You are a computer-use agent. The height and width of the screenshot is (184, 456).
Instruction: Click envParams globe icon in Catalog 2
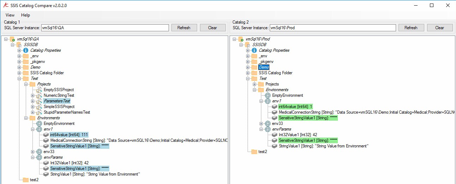click(x=268, y=129)
